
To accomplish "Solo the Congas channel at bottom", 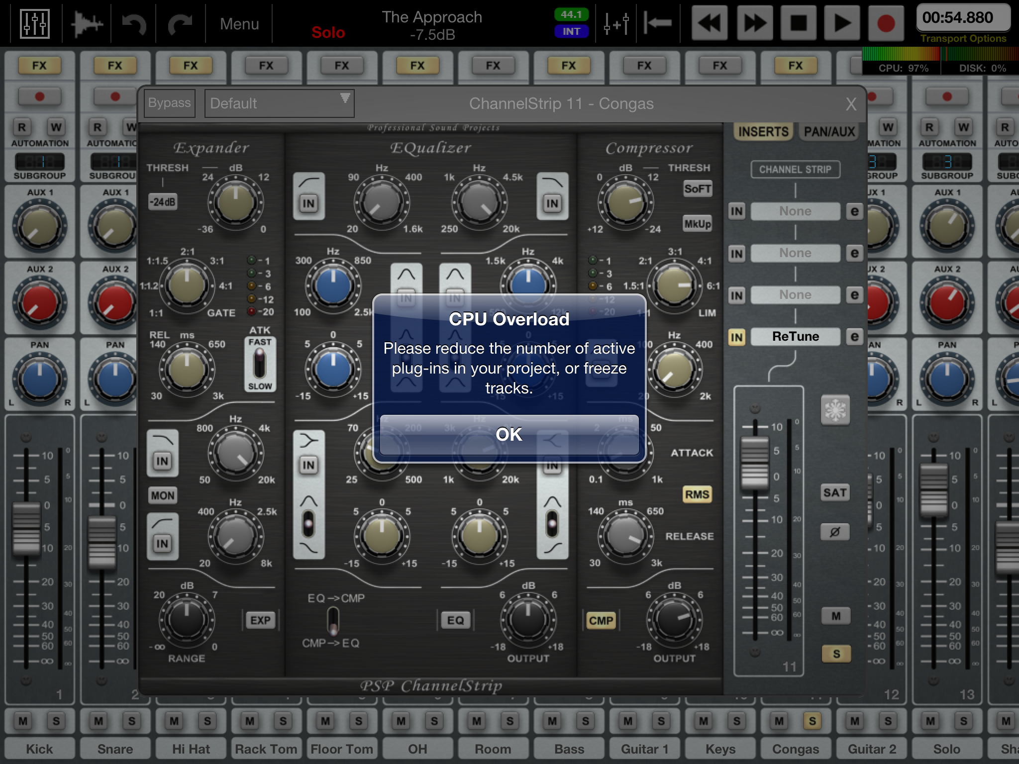I will tap(812, 721).
